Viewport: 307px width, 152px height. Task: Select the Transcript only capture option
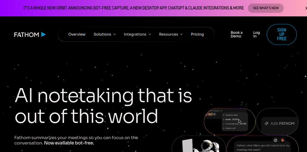(x=235, y=124)
